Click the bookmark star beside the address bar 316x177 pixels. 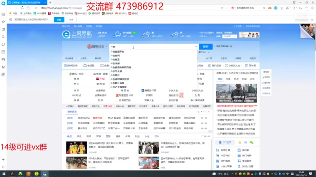coord(36,8)
